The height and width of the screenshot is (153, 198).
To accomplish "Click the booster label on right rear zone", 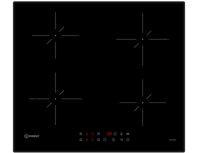I will click(165, 39).
